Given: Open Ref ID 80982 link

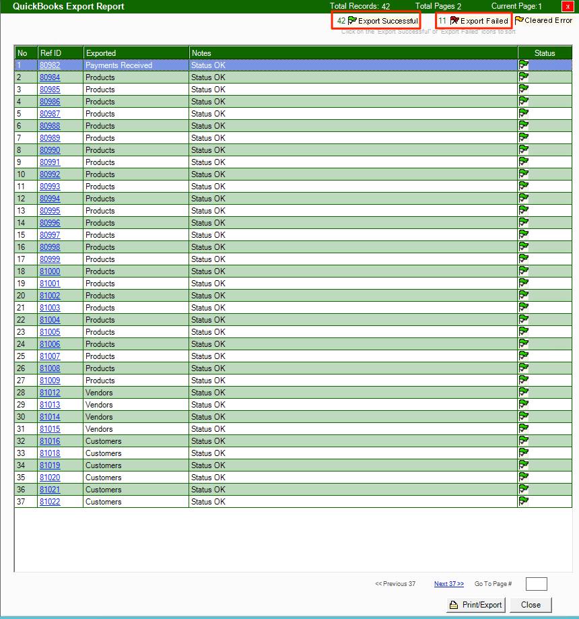Looking at the screenshot, I should coord(49,65).
